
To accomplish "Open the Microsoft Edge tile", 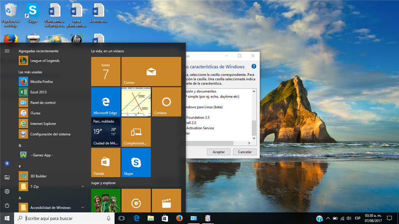I will point(106,102).
